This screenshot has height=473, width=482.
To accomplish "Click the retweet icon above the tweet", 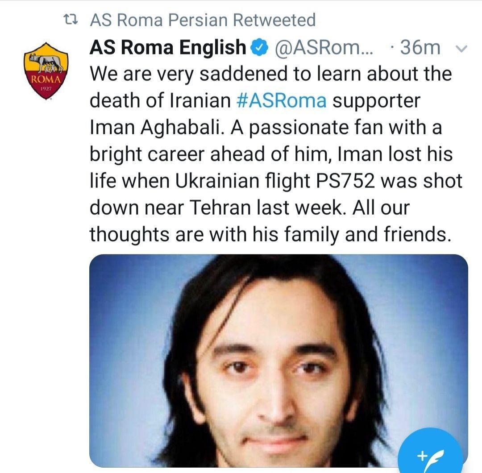I will (71, 20).
